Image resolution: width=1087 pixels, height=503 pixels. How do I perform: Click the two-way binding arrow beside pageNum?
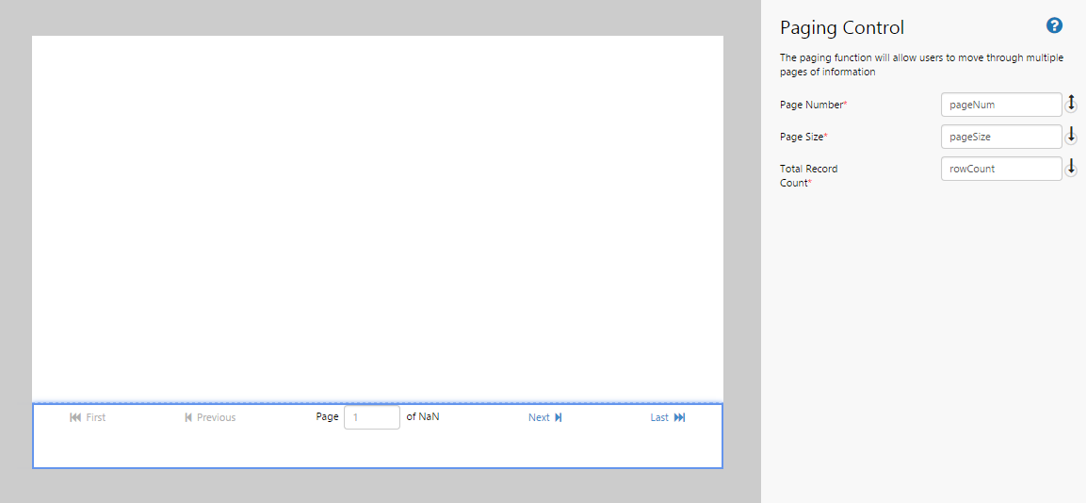pyautogui.click(x=1070, y=104)
